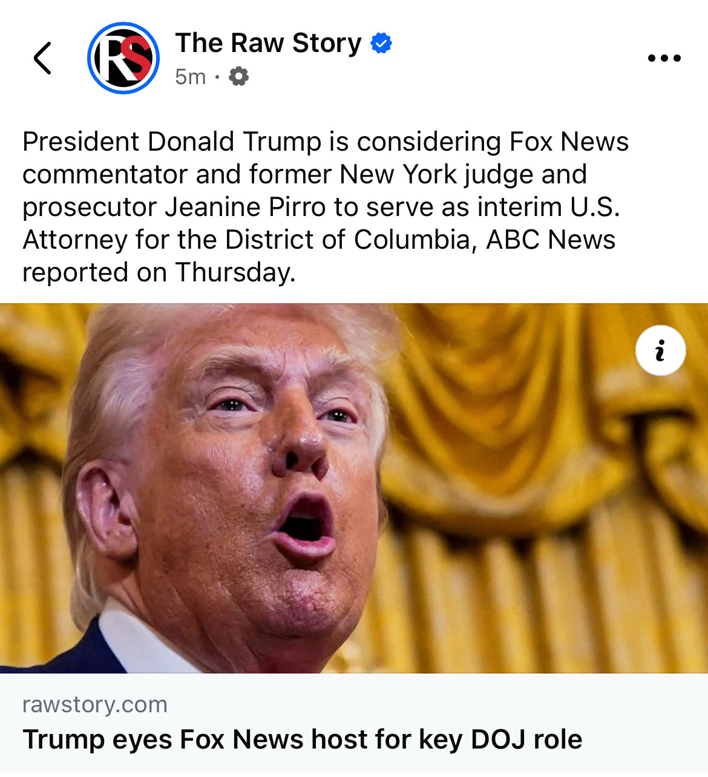Tap the info icon on the photo
Screen dimensions: 708x777
point(660,350)
